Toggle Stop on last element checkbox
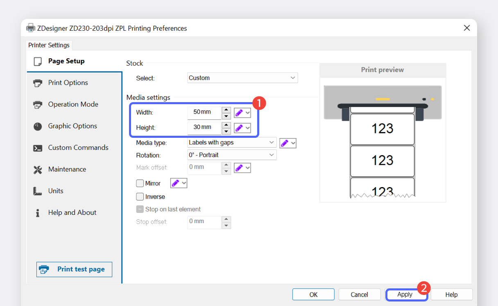Image resolution: width=498 pixels, height=306 pixels. tap(140, 209)
